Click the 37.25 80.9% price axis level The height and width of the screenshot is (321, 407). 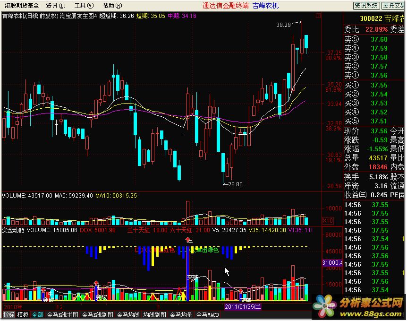coord(333,55)
